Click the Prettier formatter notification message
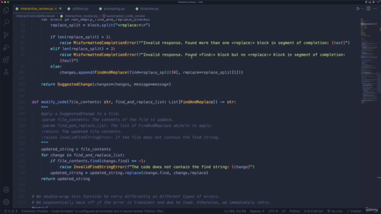This screenshot has height=214, width=381. 92,211
